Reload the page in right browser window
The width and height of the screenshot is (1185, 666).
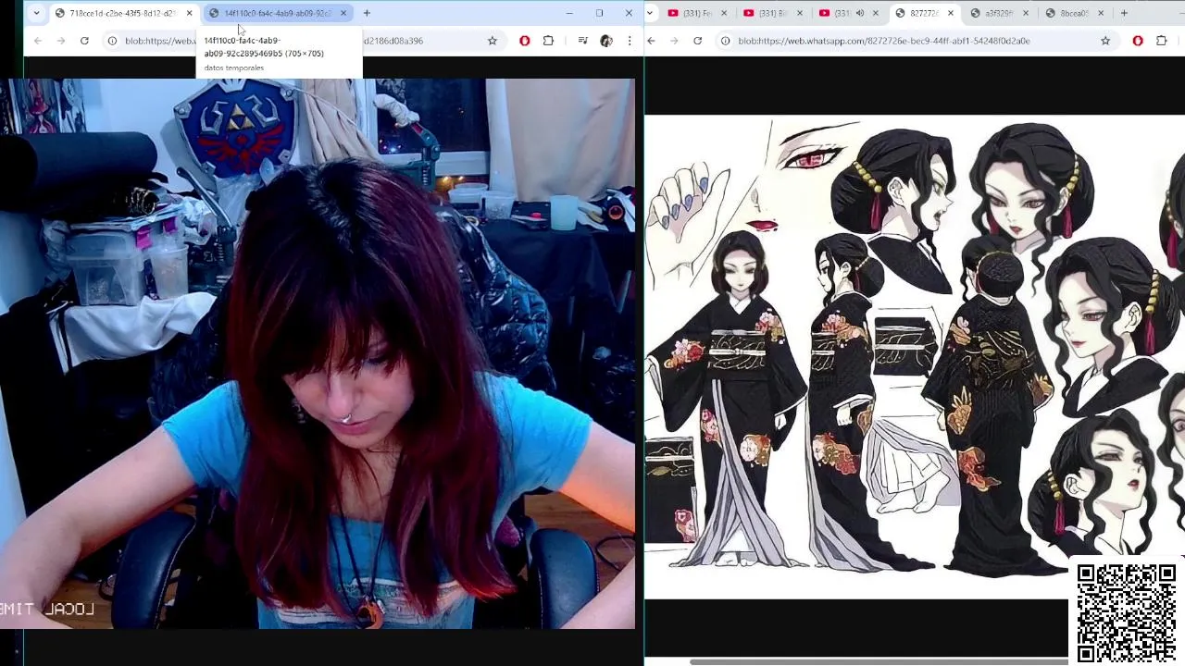click(697, 41)
